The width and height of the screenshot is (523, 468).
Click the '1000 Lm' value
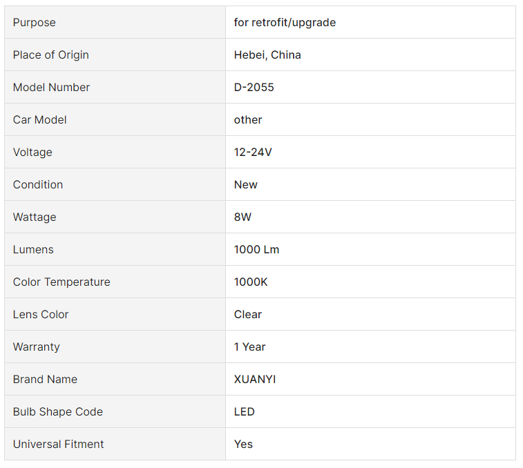click(256, 249)
